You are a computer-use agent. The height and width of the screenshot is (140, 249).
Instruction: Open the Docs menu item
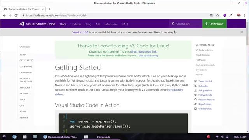(x=63, y=24)
